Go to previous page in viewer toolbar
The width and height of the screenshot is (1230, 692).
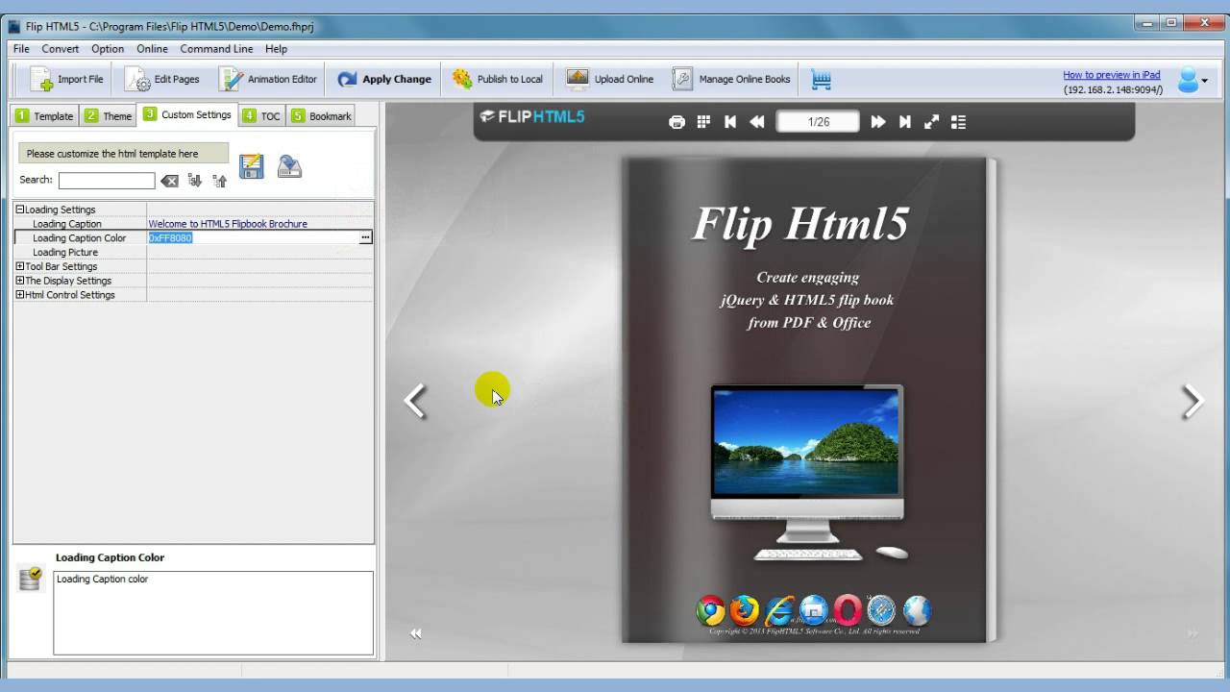point(757,122)
